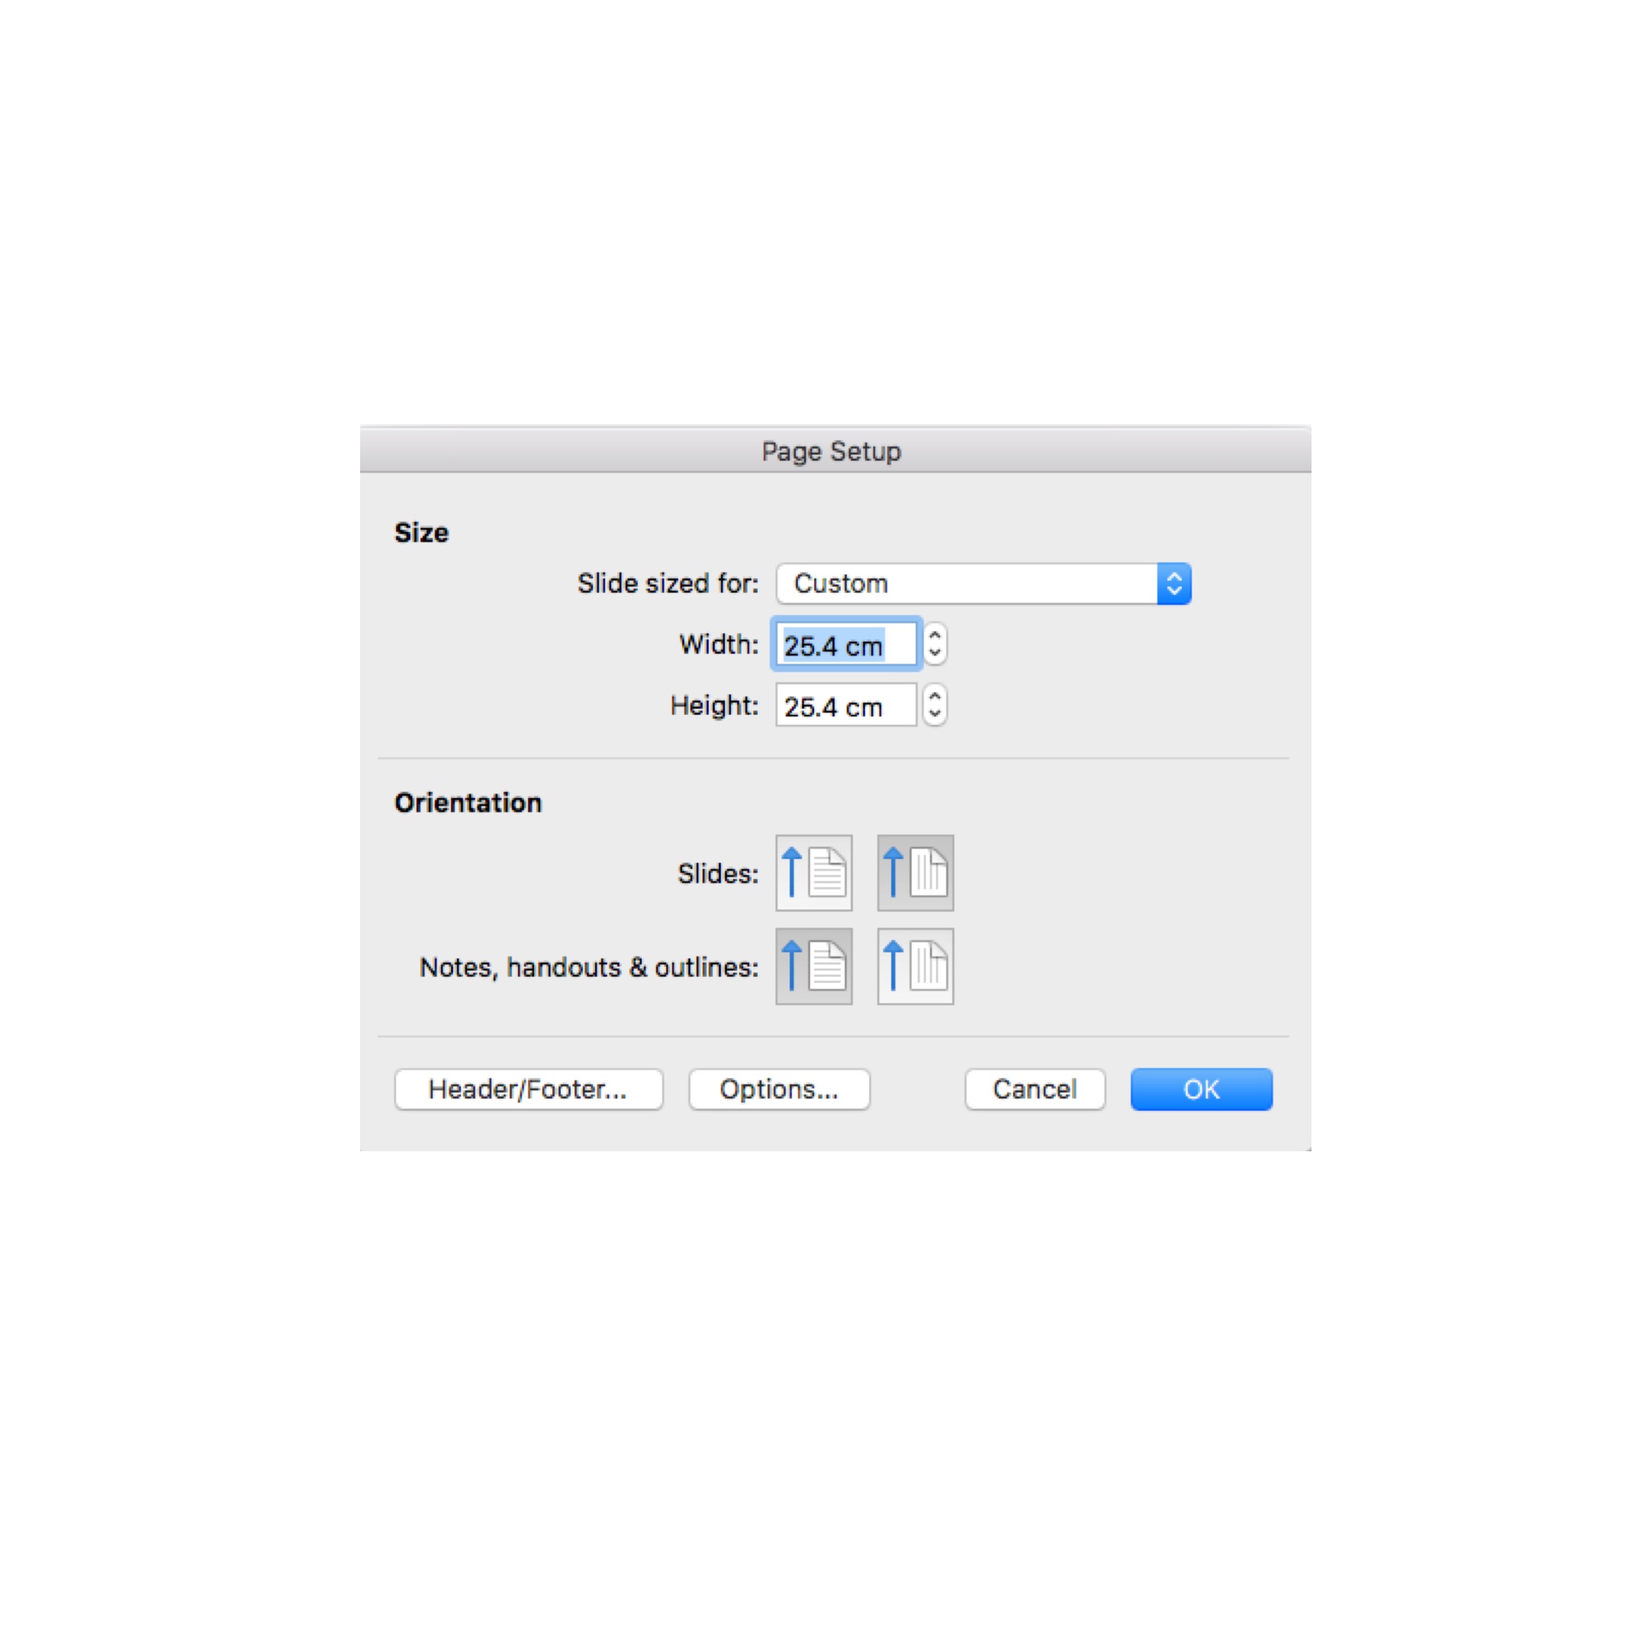Confirm page setup with OK

coord(1200,1090)
